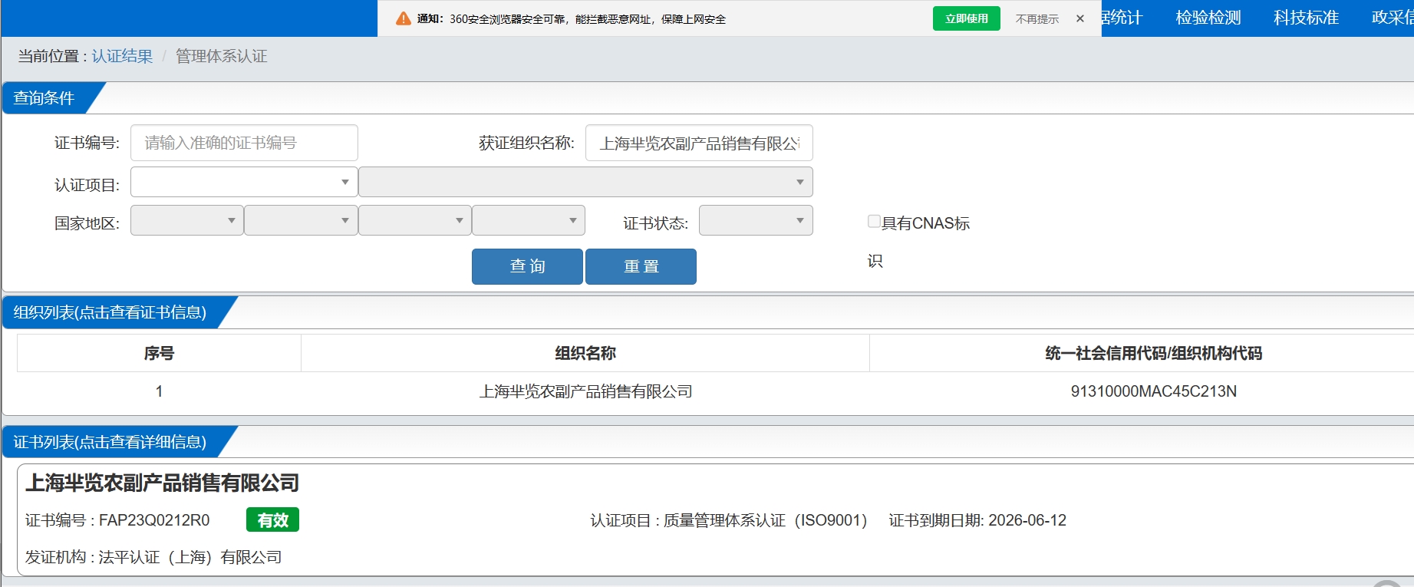Close the 360 browser notification bar
The height and width of the screenshot is (587, 1414).
(x=1080, y=18)
